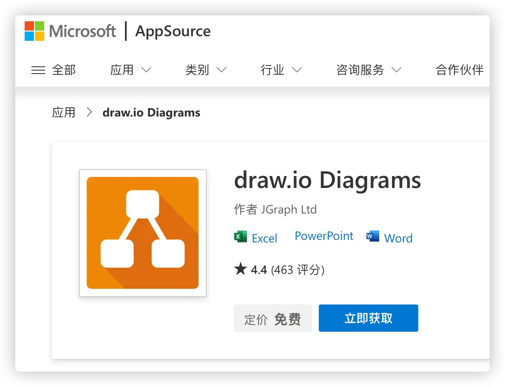This screenshot has width=505, height=387.
Task: Click the draw.io Diagrams title heading
Action: tap(328, 180)
